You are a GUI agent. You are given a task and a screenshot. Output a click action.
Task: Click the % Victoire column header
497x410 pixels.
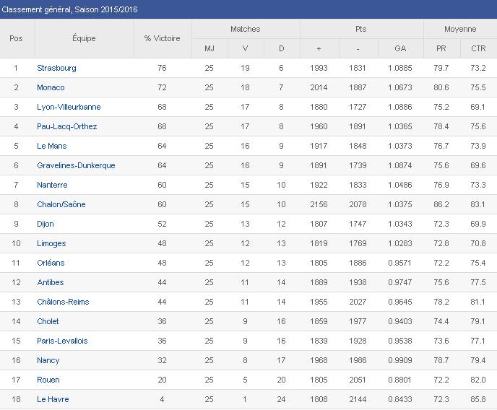(162, 38)
